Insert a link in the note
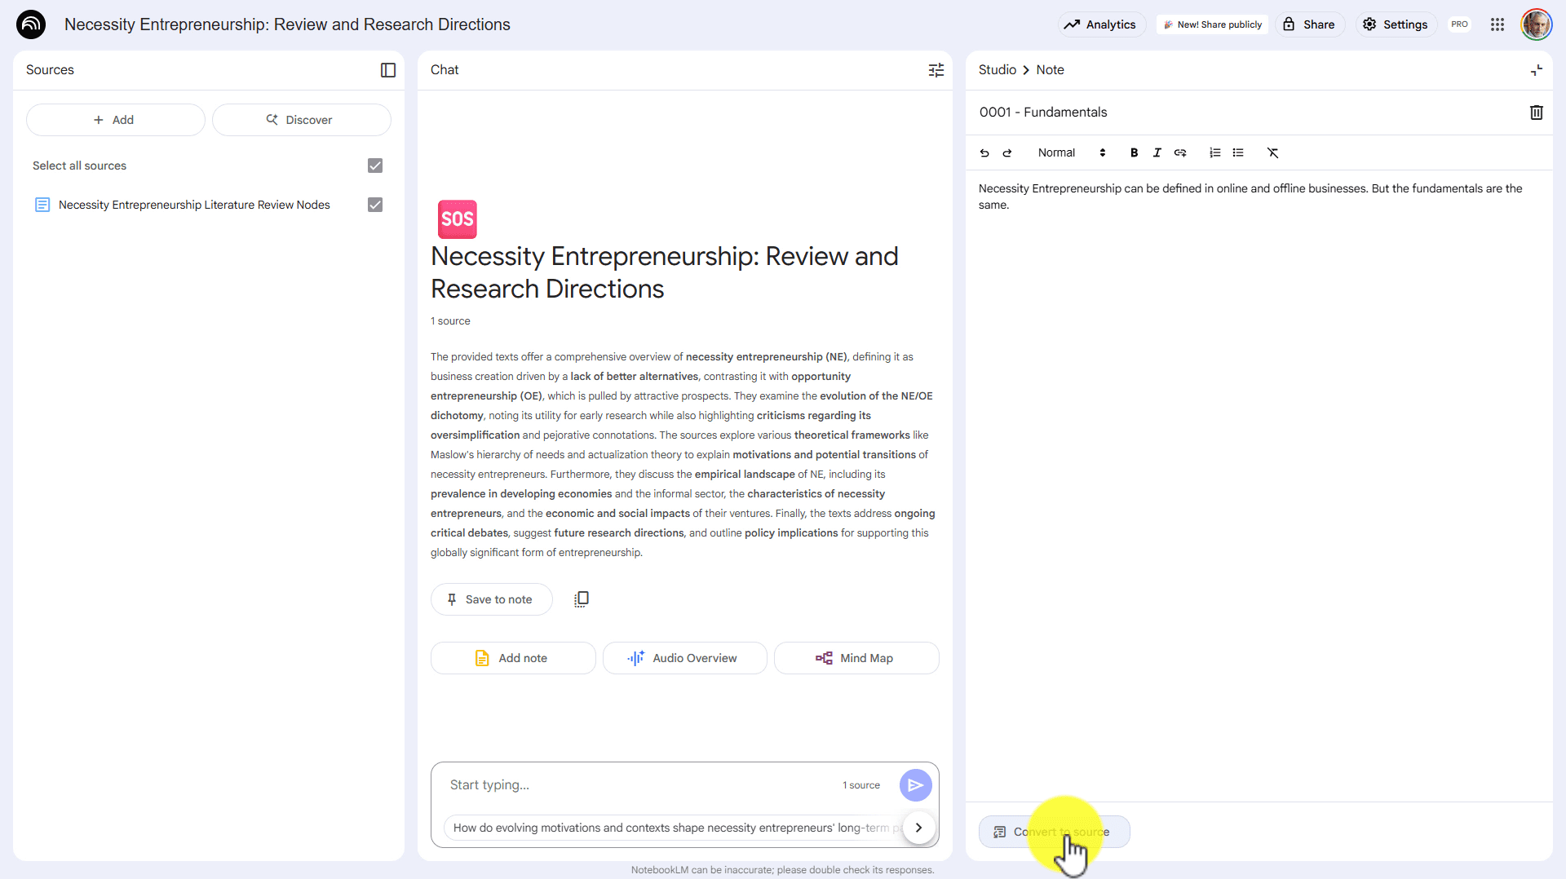Viewport: 1566px width, 879px height. [1180, 152]
